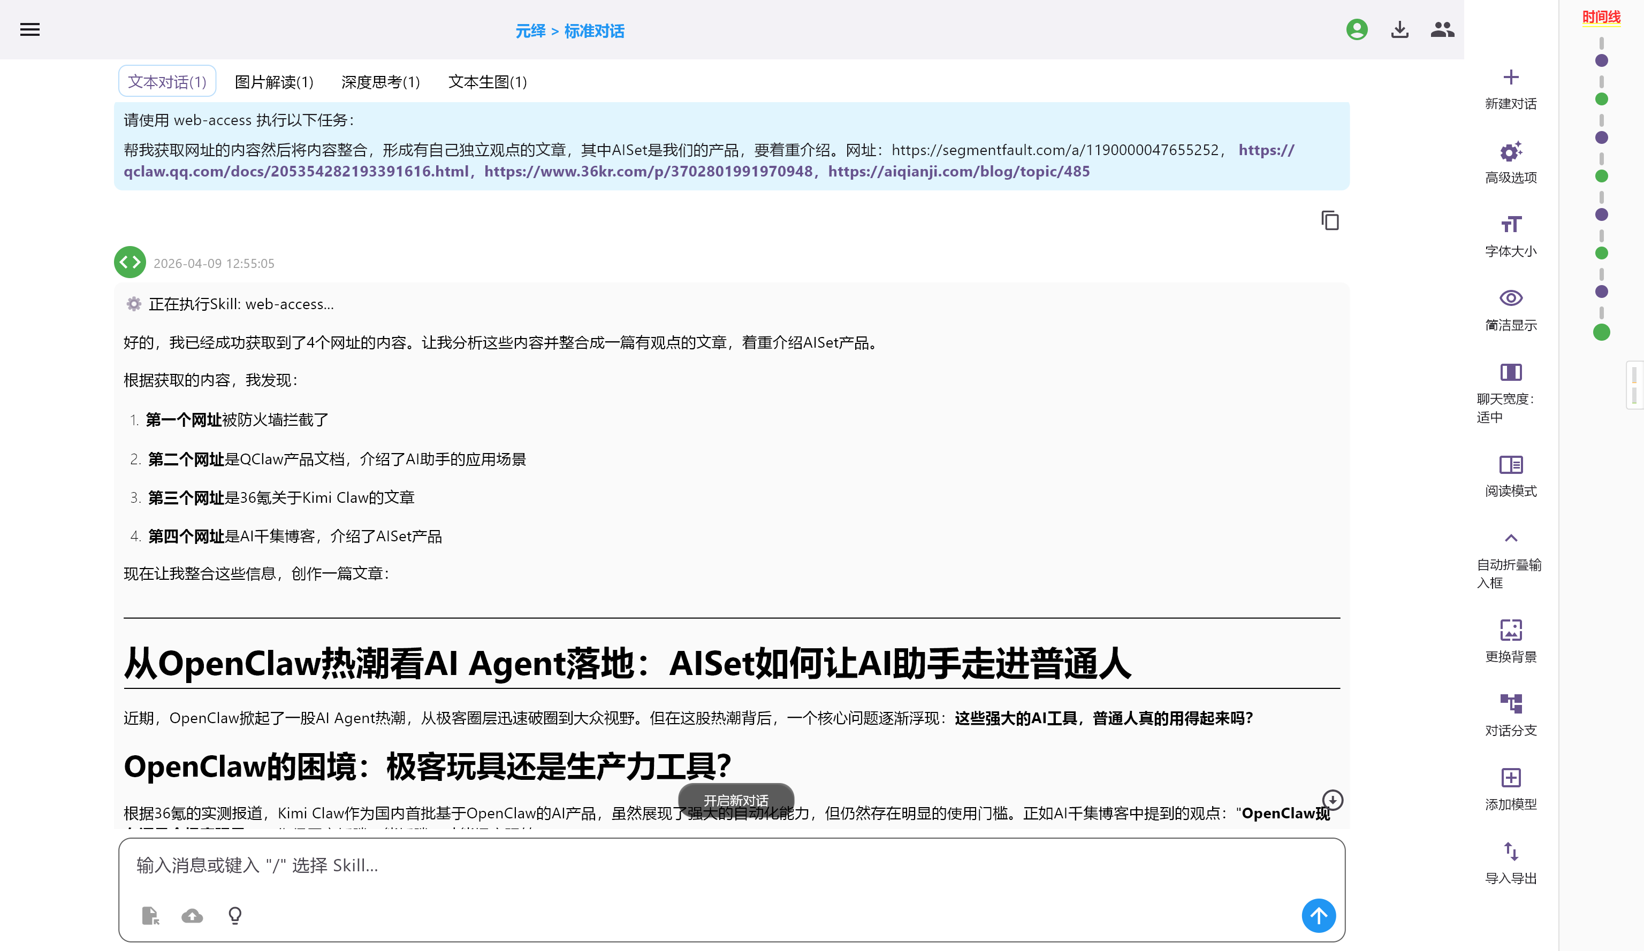Open the hamburger menu
Image resolution: width=1644 pixels, height=951 pixels.
pos(30,30)
